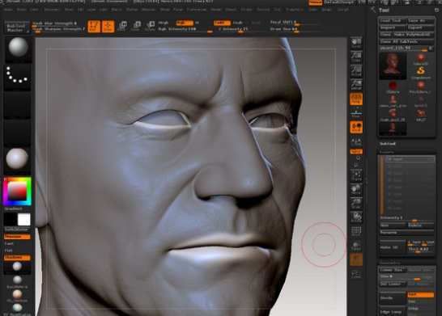Screen dimensions: 442x316
Task: Toggle the Local symmetry button
Action: point(356,127)
